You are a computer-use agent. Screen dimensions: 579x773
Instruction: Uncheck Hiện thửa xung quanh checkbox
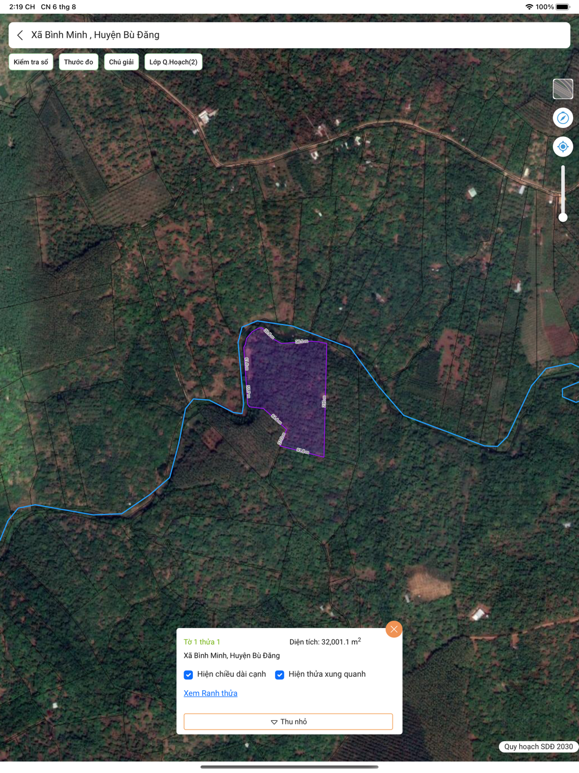coord(280,674)
